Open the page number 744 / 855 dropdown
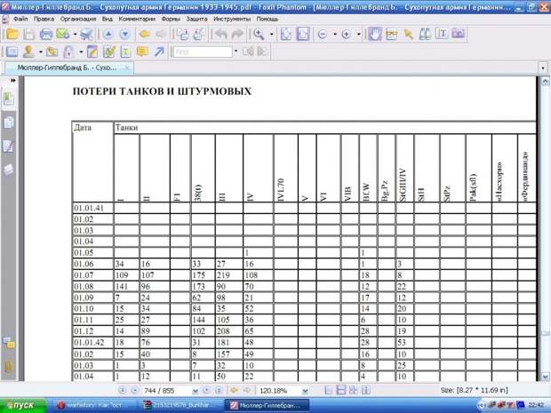551x413 pixels. click(196, 391)
